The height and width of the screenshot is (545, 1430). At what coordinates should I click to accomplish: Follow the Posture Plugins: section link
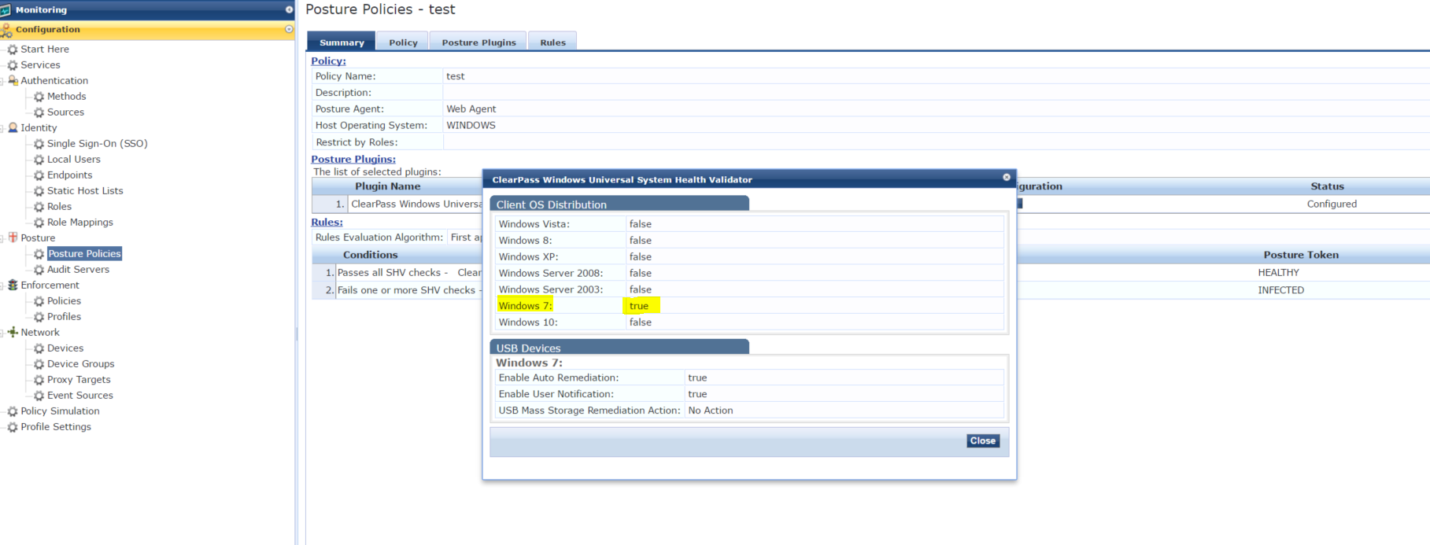[353, 159]
